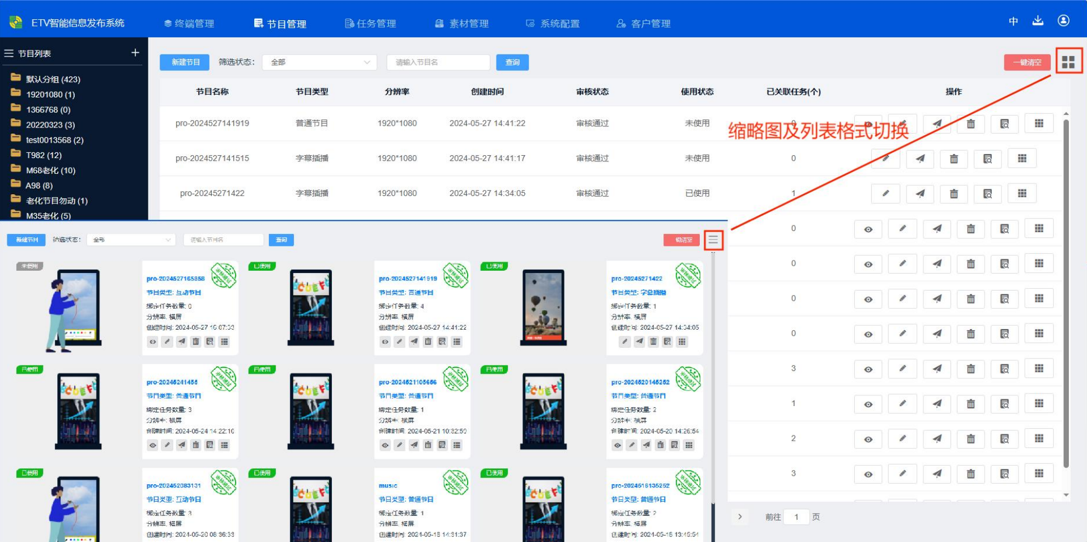Screen dimensions: 1087x542
Task: Focus the 请输入节目名 search field
Action: point(438,62)
